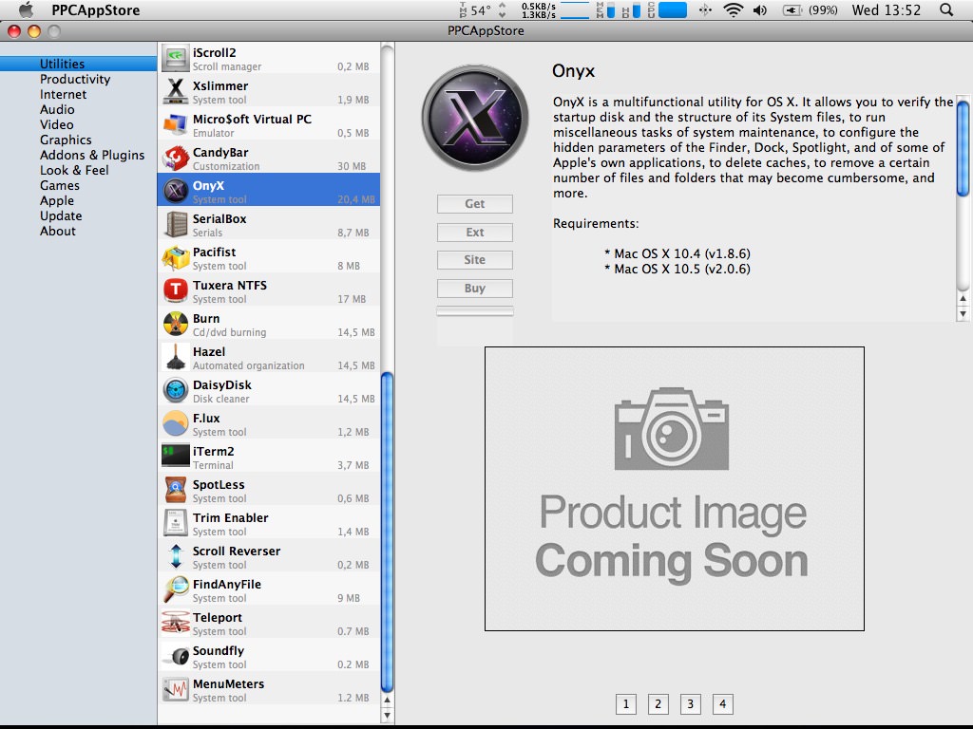The image size is (973, 729).
Task: Click the temperature monitor reading 54°
Action: (475, 9)
